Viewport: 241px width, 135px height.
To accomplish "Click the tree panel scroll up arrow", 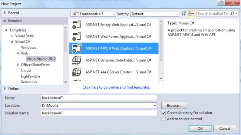I will [66, 28].
